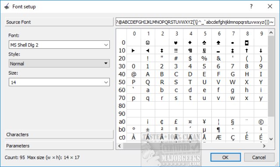Select the double exclamation glyph in row 10
Image resolution: width=280 pixels, height=167 pixels.
176,50
